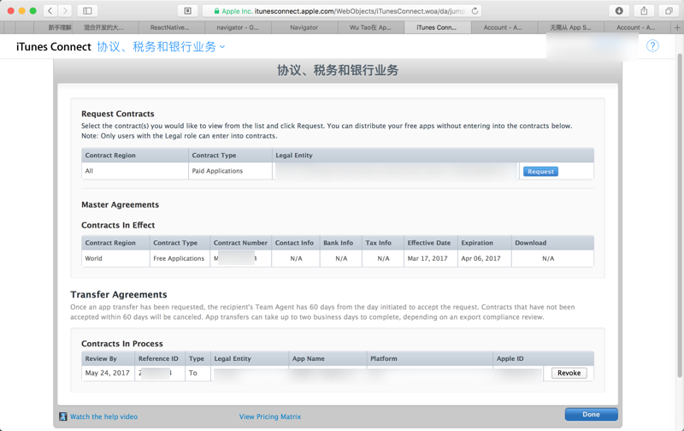Image resolution: width=684 pixels, height=431 pixels.
Task: Show Safari downloads icon
Action: [x=619, y=11]
